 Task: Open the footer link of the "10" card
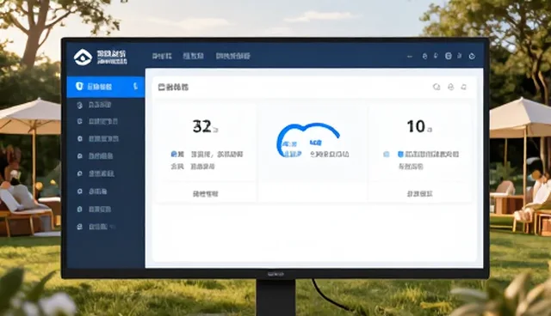pyautogui.click(x=419, y=194)
